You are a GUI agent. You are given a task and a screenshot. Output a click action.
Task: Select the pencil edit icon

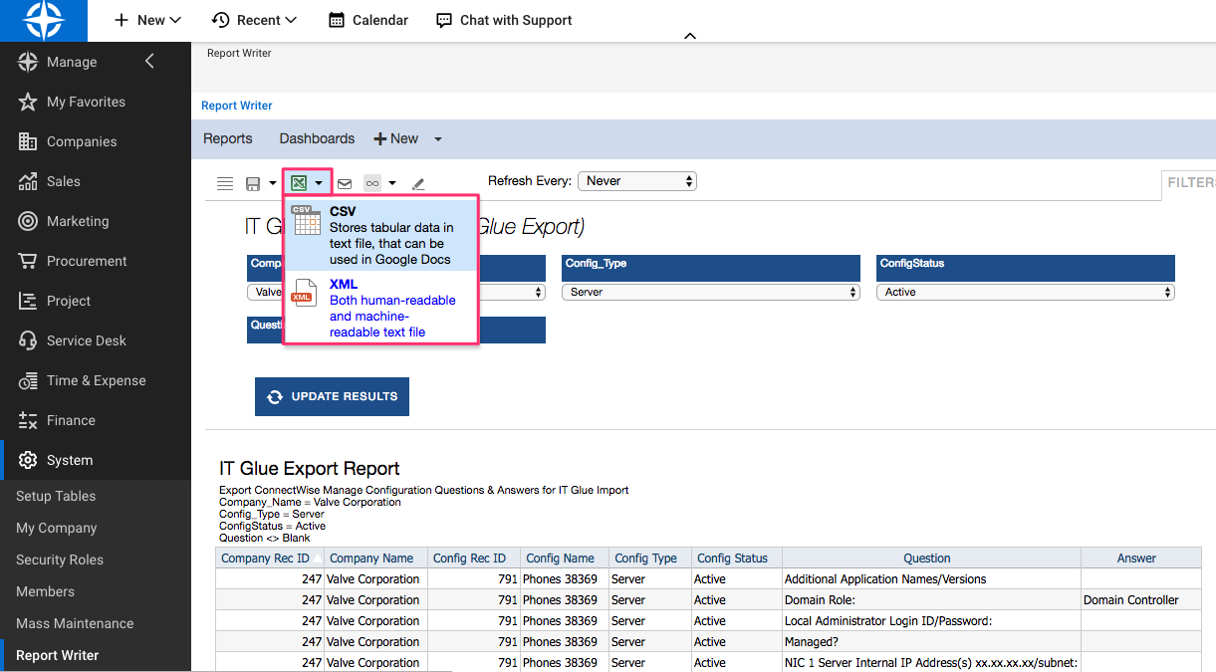(x=418, y=183)
